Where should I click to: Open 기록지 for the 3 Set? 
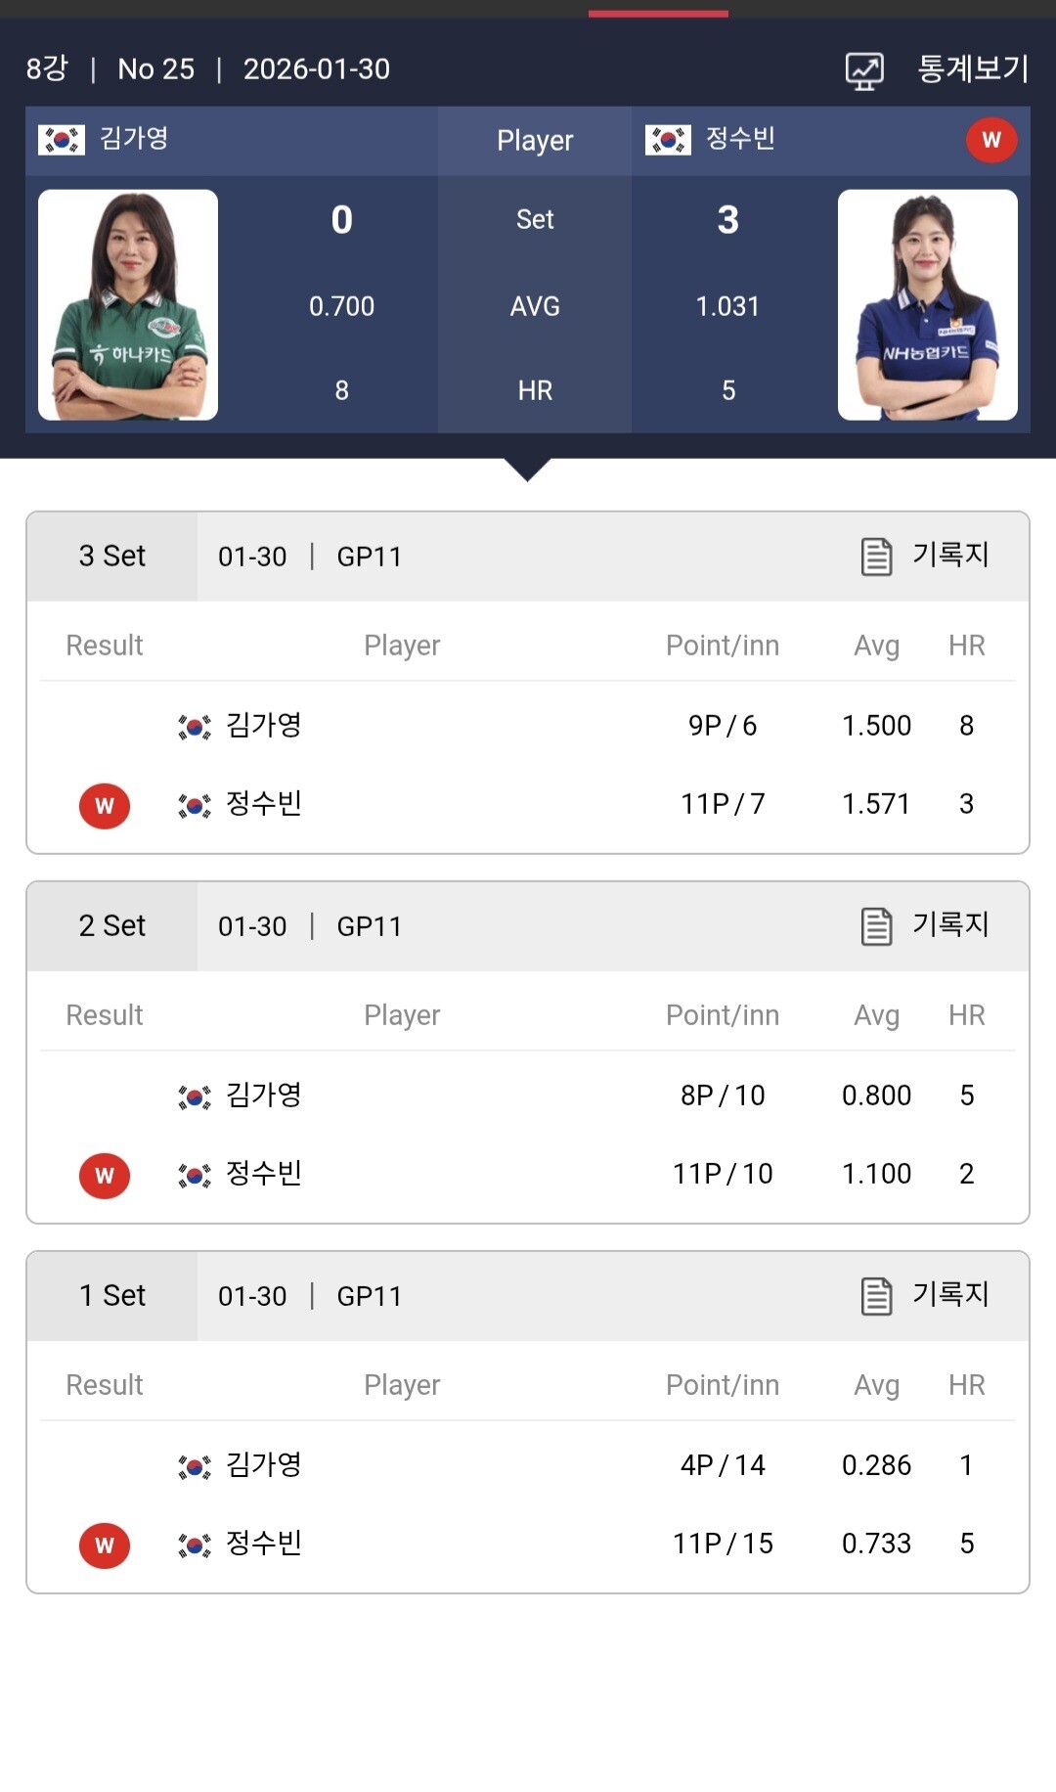pyautogui.click(x=950, y=555)
